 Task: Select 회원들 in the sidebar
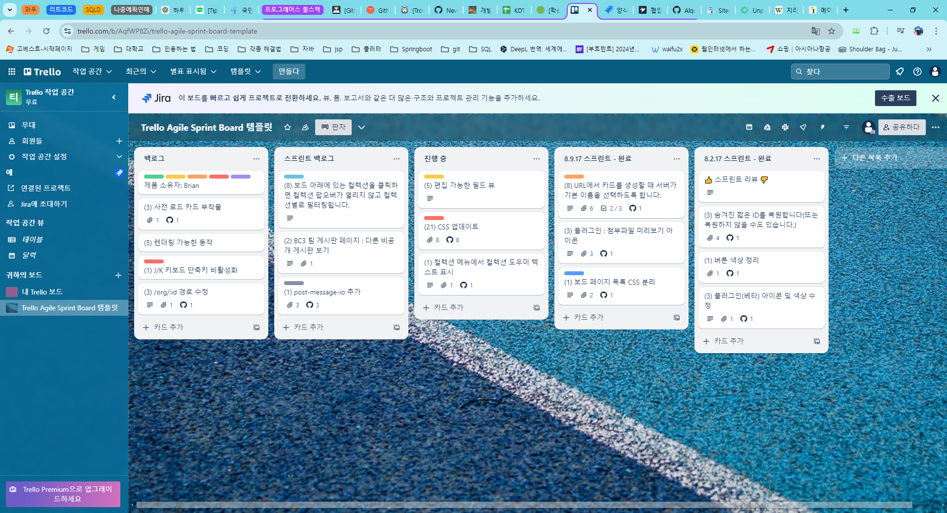click(x=32, y=141)
